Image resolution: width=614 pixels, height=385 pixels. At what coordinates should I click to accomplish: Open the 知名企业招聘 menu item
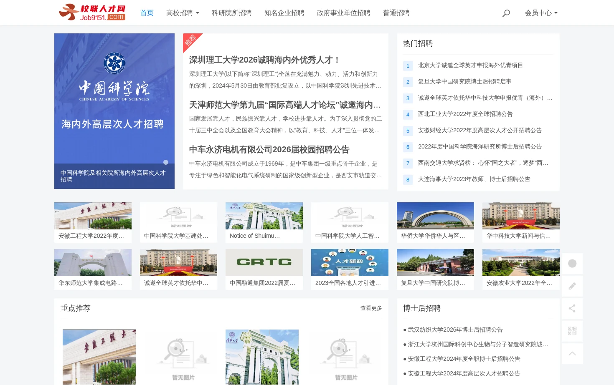point(284,13)
